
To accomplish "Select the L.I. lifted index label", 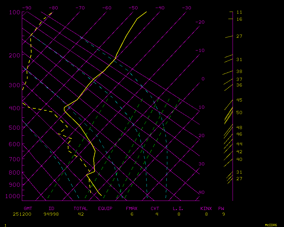I will tap(178, 209).
